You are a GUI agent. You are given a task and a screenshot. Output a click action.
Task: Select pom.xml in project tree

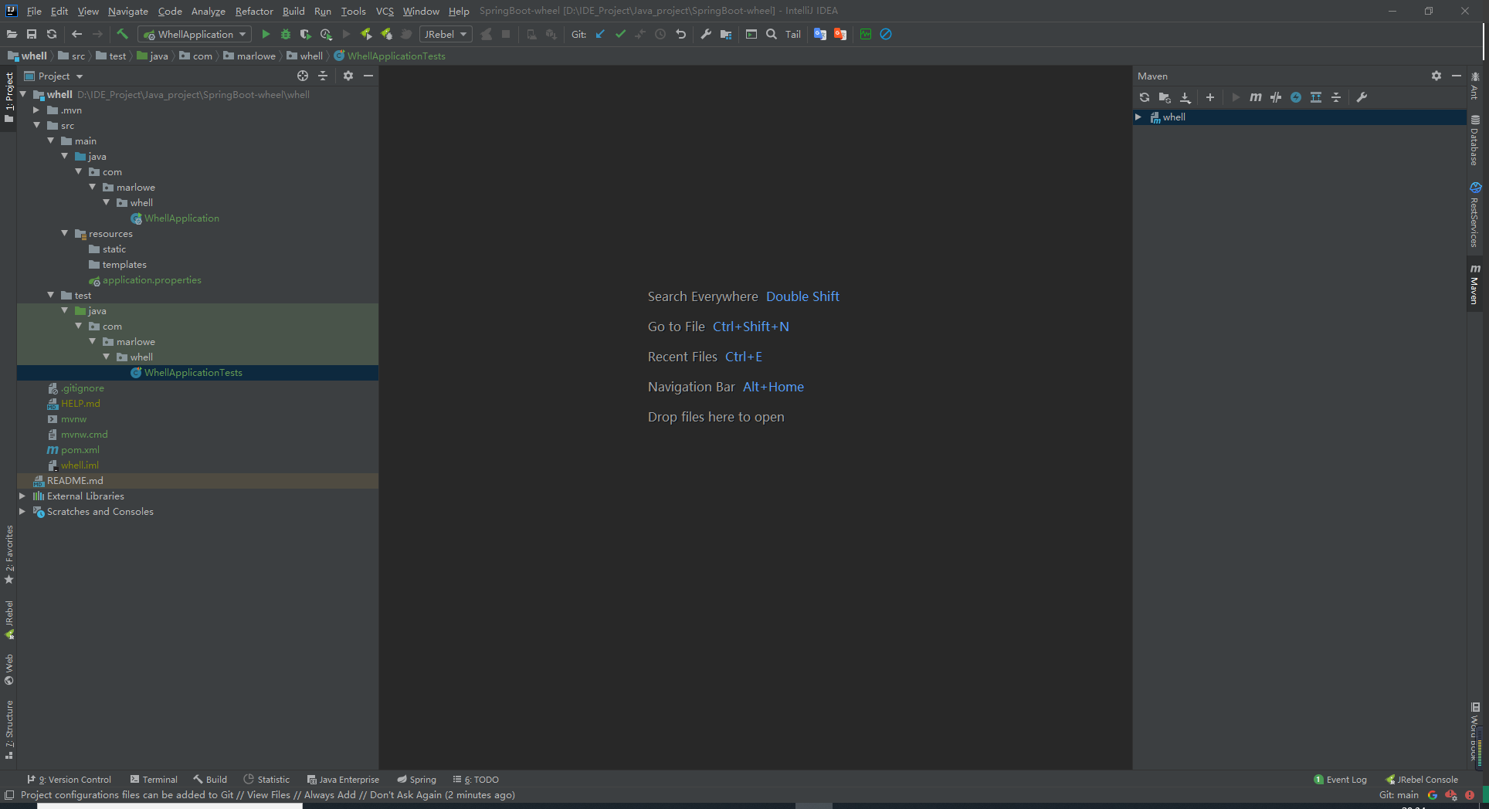[80, 450]
